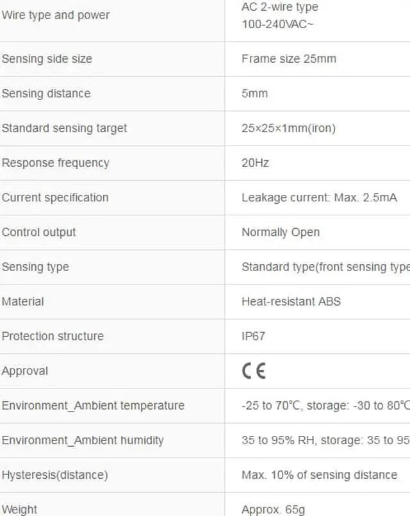Click the CE approval mark icon
The width and height of the screenshot is (410, 516).
(253, 371)
